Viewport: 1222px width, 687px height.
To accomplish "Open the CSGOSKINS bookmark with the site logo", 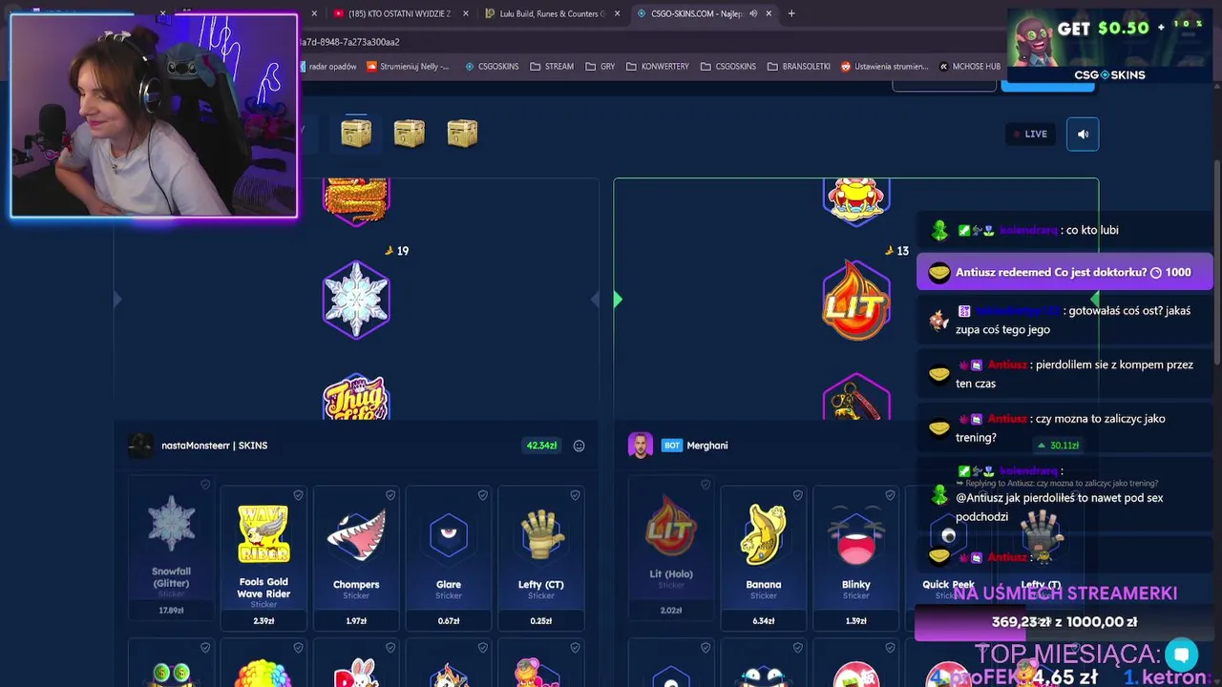I will click(492, 67).
